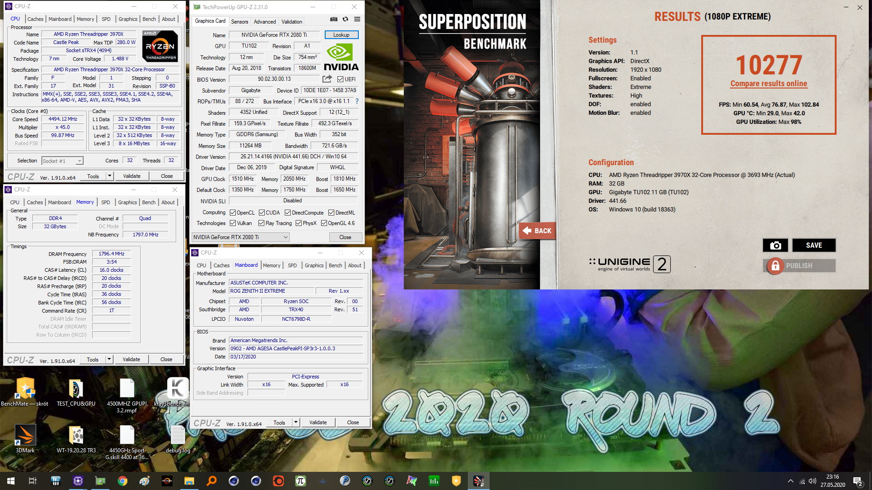Expand Tools arrow in CPU-Z Memory window
872x490 pixels.
[109, 359]
